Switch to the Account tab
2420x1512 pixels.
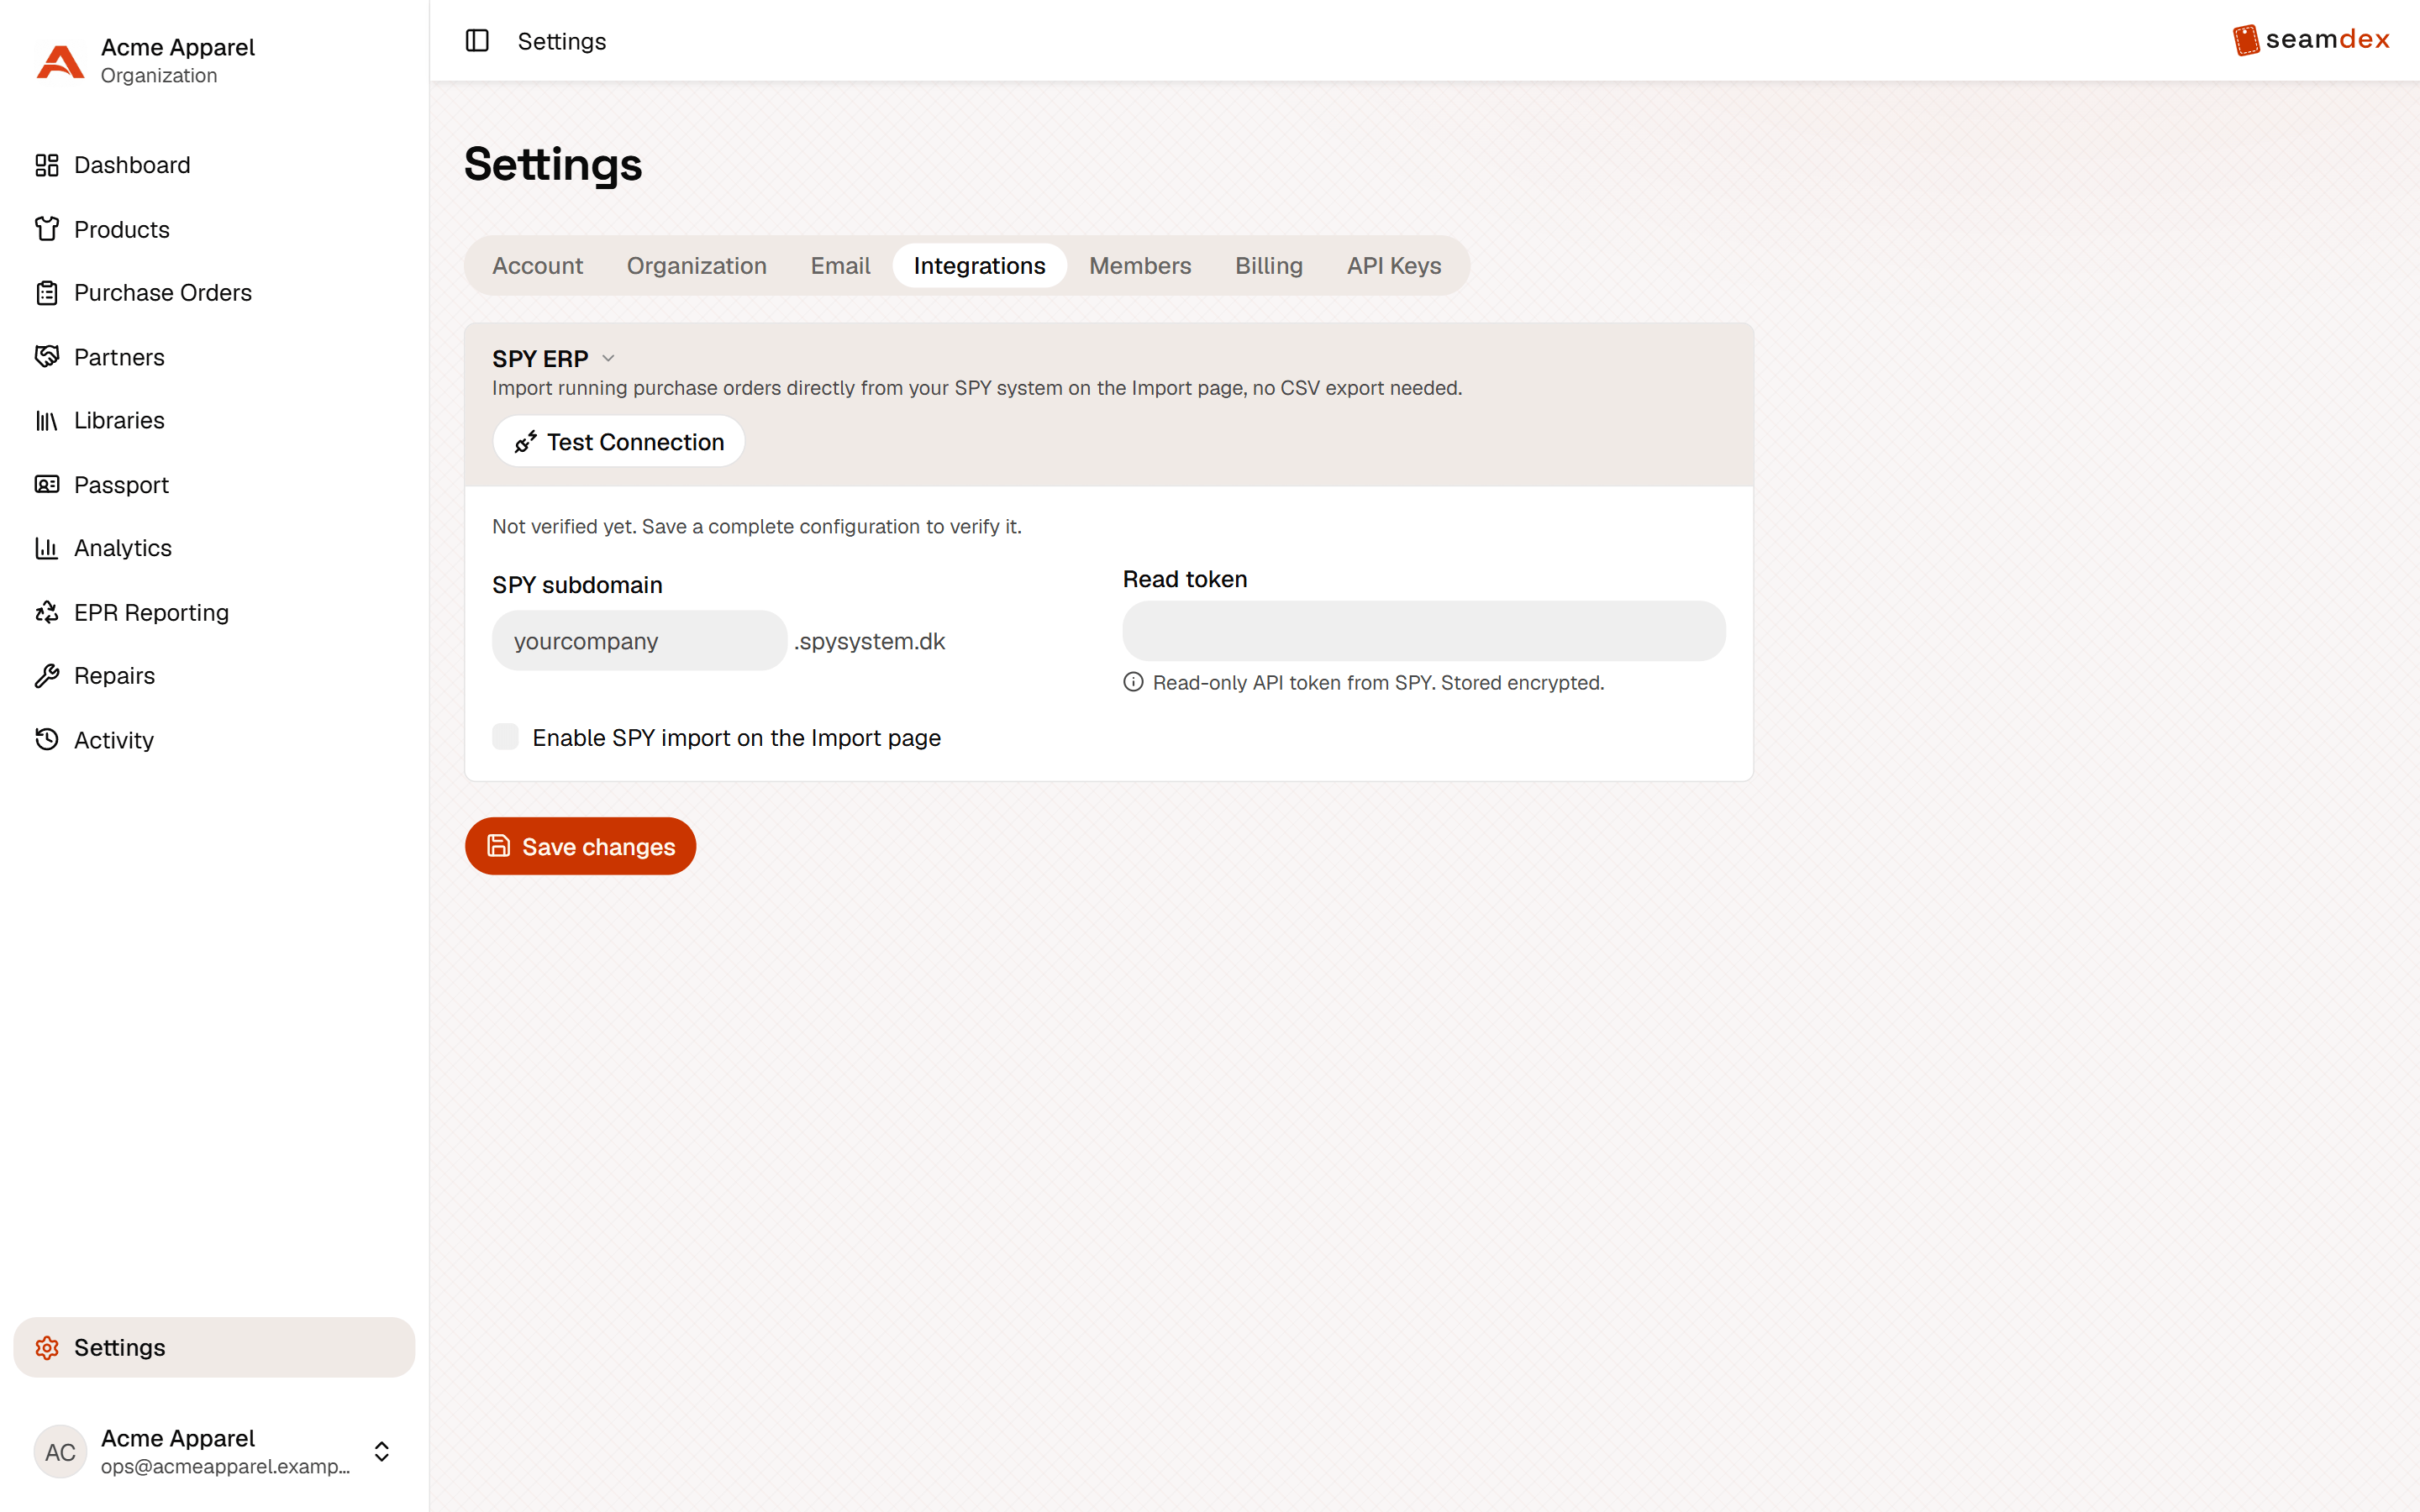537,266
